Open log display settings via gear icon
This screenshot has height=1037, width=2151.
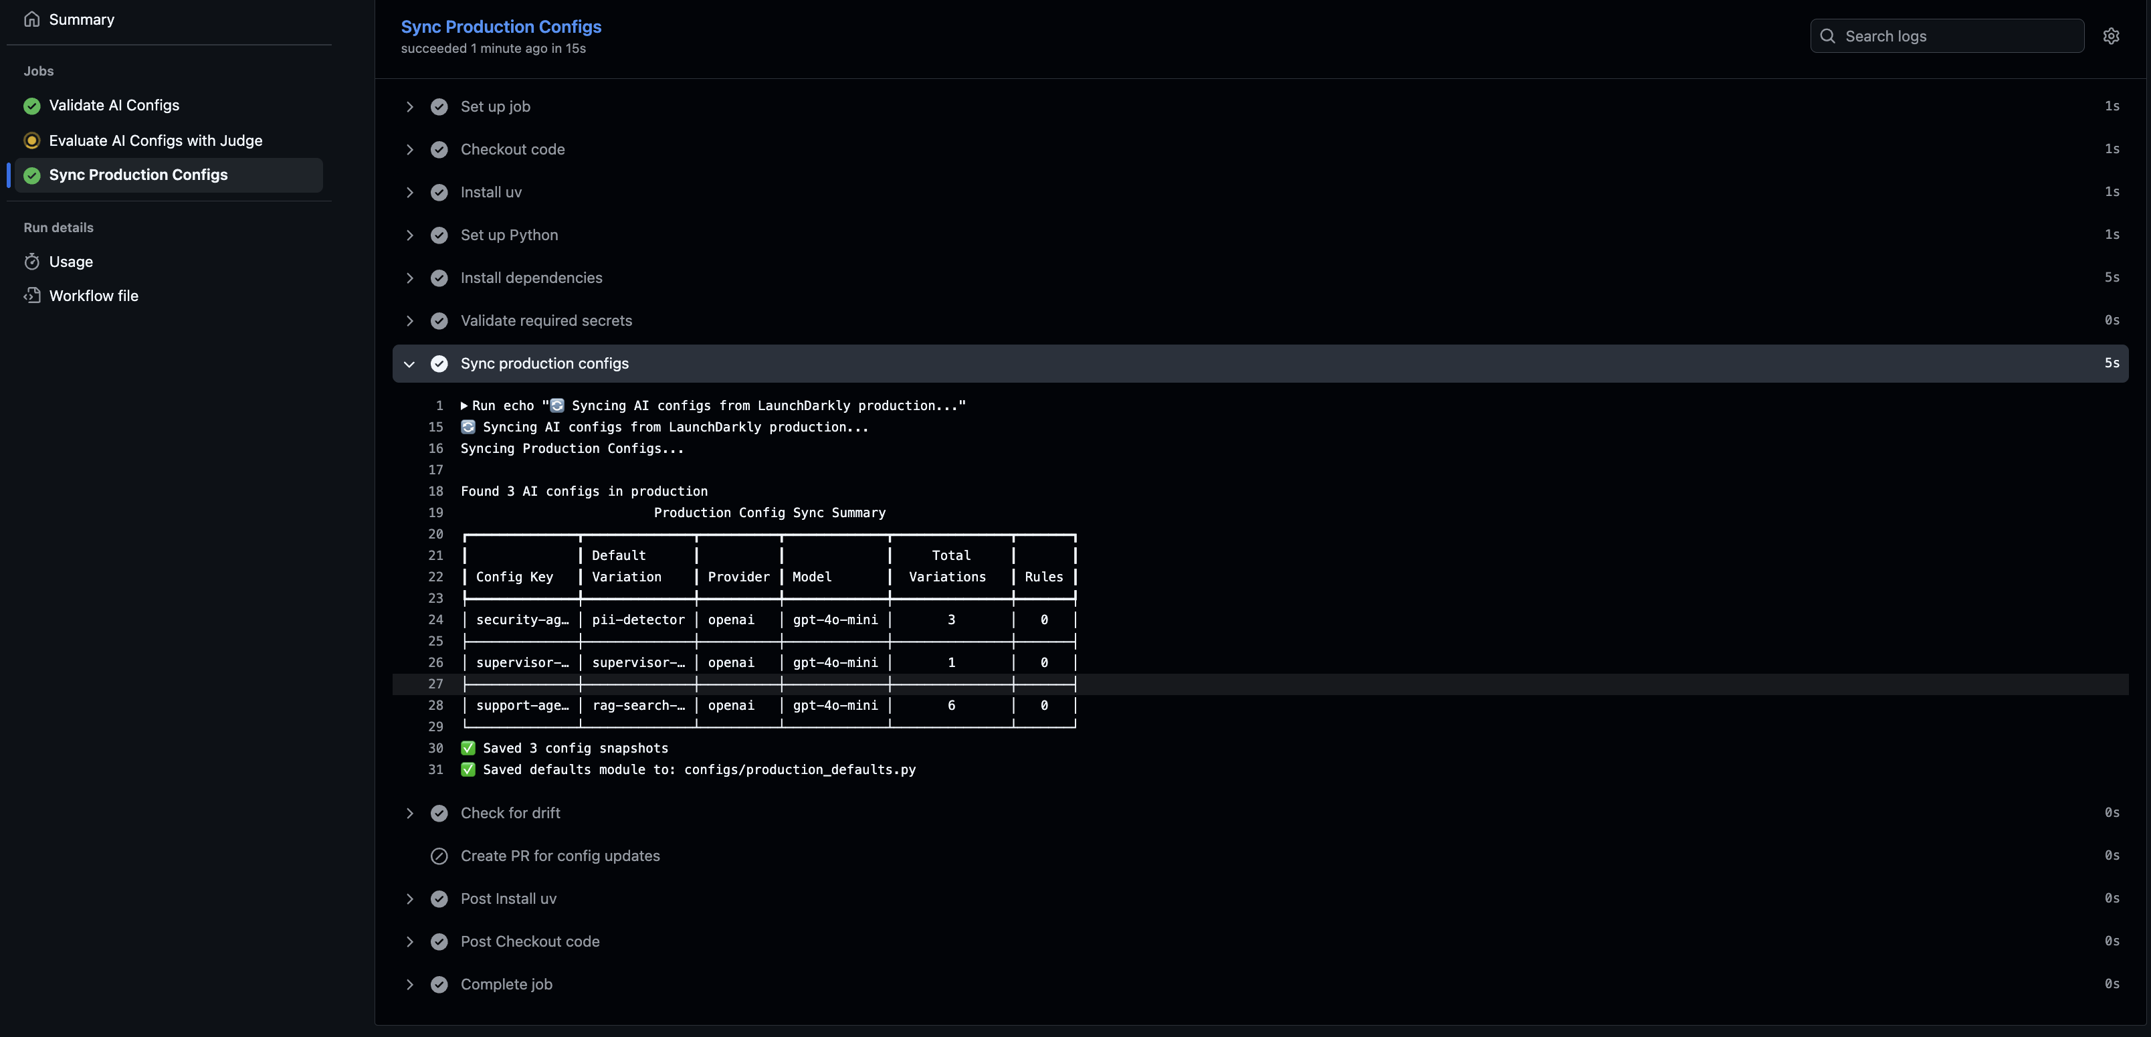[2112, 35]
